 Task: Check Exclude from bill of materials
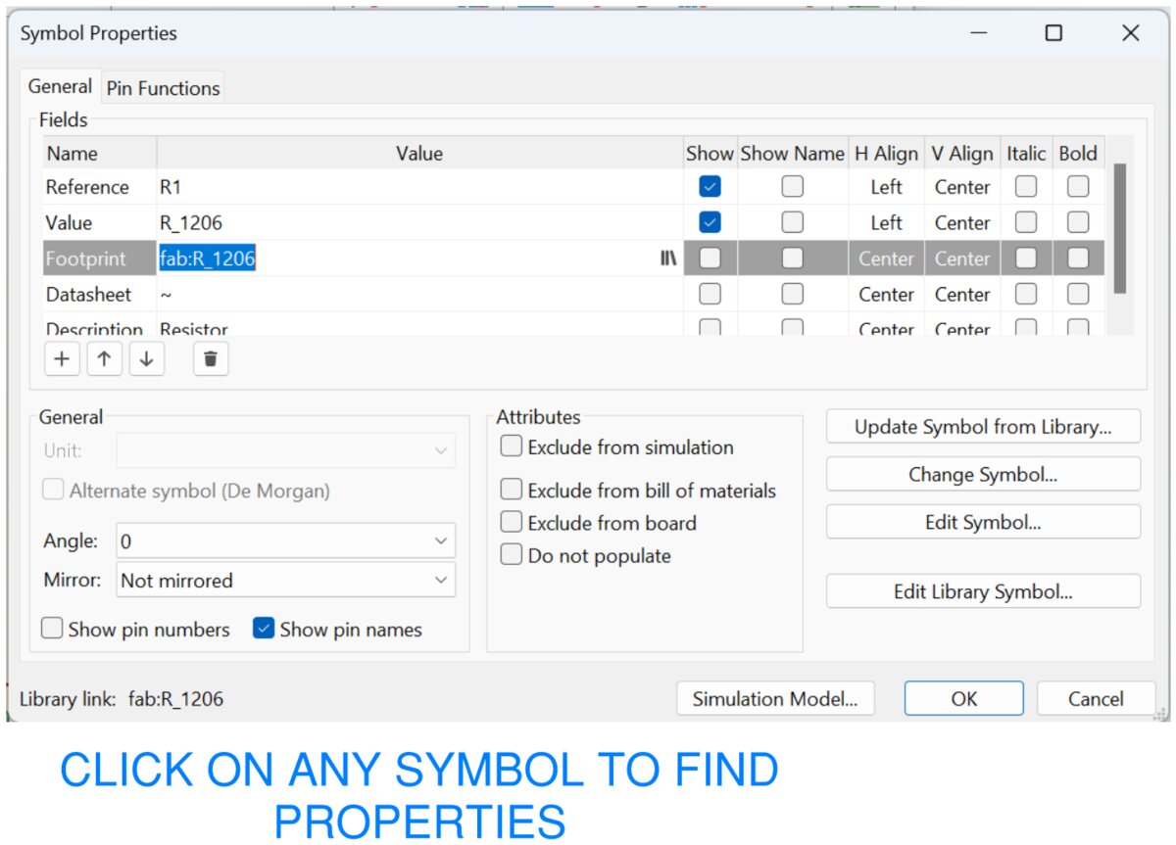tap(511, 490)
